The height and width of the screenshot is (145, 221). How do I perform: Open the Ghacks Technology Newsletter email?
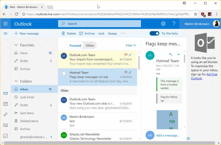tap(98, 136)
